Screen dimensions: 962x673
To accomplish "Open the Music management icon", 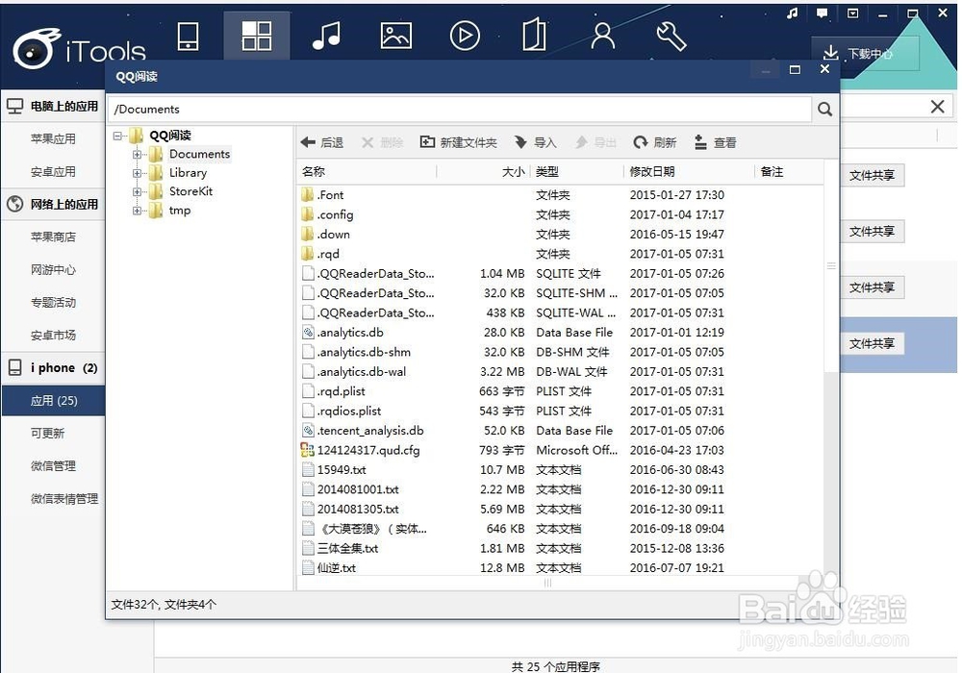I will click(326, 36).
